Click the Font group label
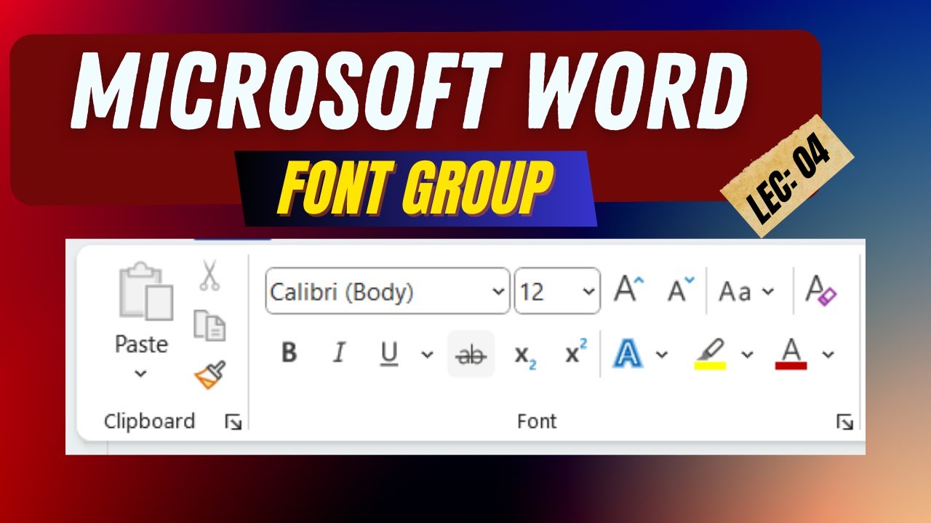 (537, 421)
